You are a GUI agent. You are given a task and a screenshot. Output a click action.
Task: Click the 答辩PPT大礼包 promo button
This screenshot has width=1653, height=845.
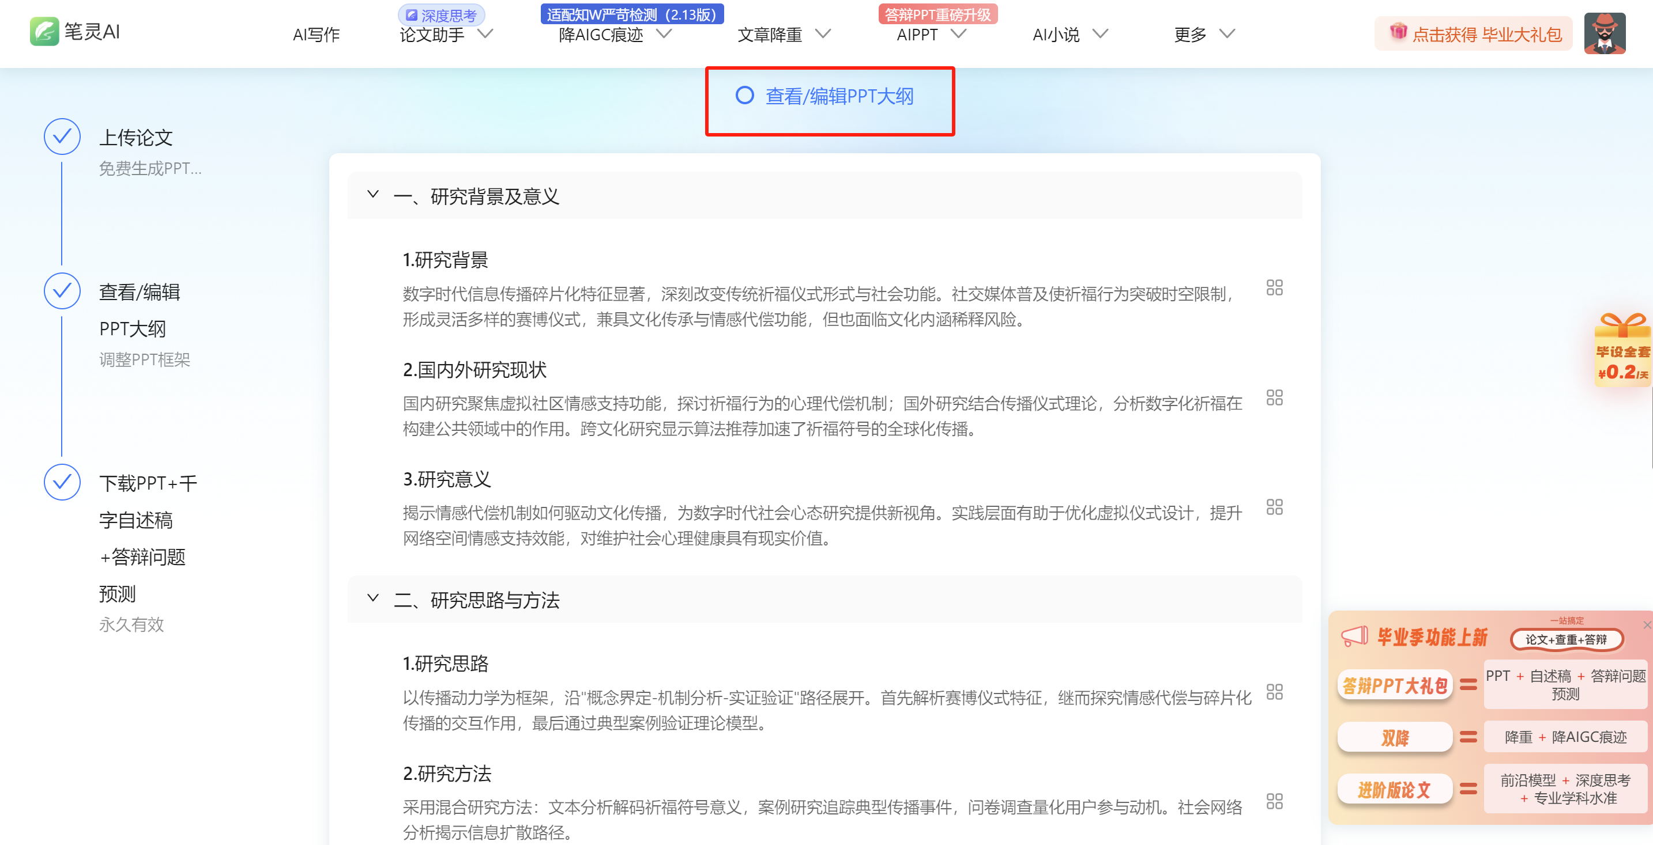[x=1394, y=685]
